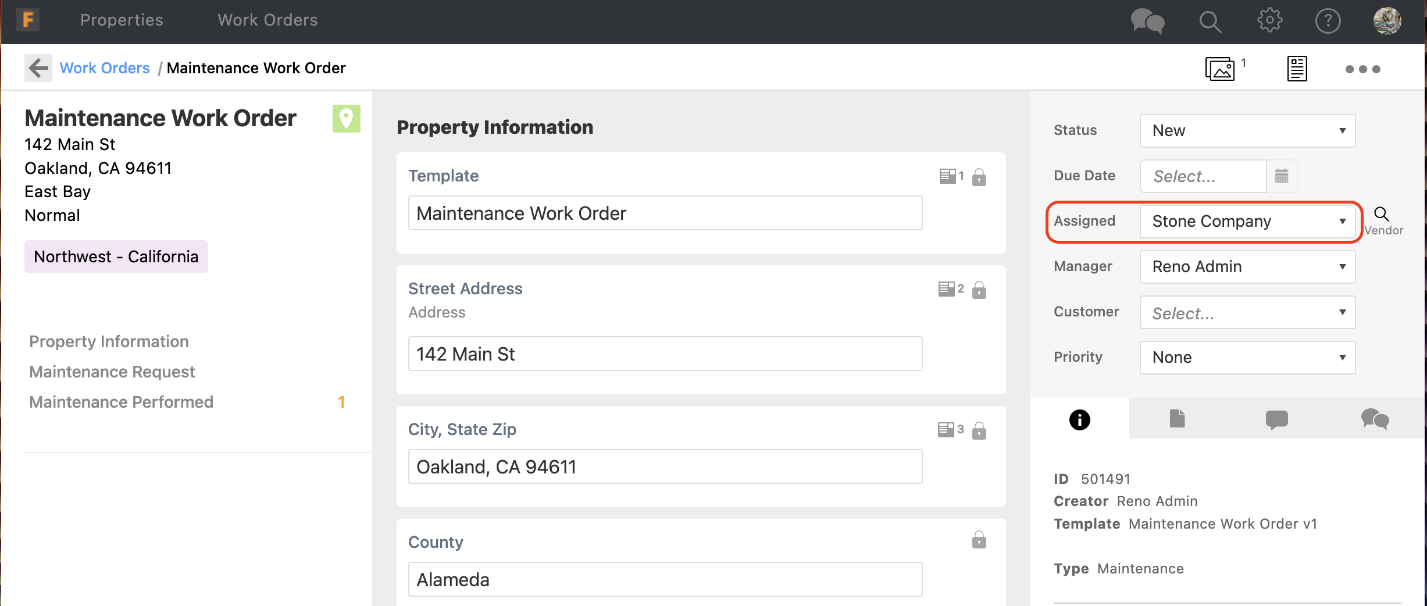This screenshot has width=1427, height=606.
Task: Click the green map location pin icon
Action: coord(346,119)
